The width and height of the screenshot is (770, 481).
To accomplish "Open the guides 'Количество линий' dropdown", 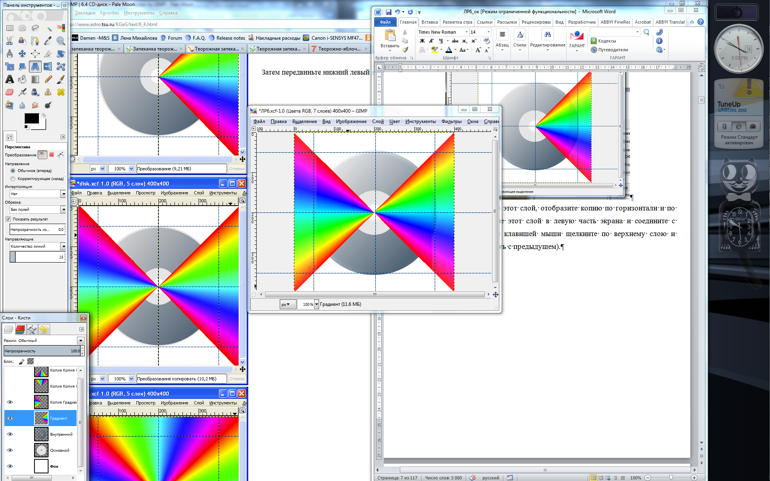I will [63, 247].
